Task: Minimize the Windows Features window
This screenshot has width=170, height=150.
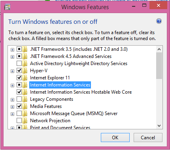Action: coord(134,6)
